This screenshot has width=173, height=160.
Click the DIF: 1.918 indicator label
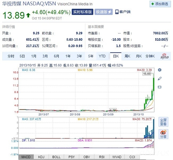click(28, 140)
